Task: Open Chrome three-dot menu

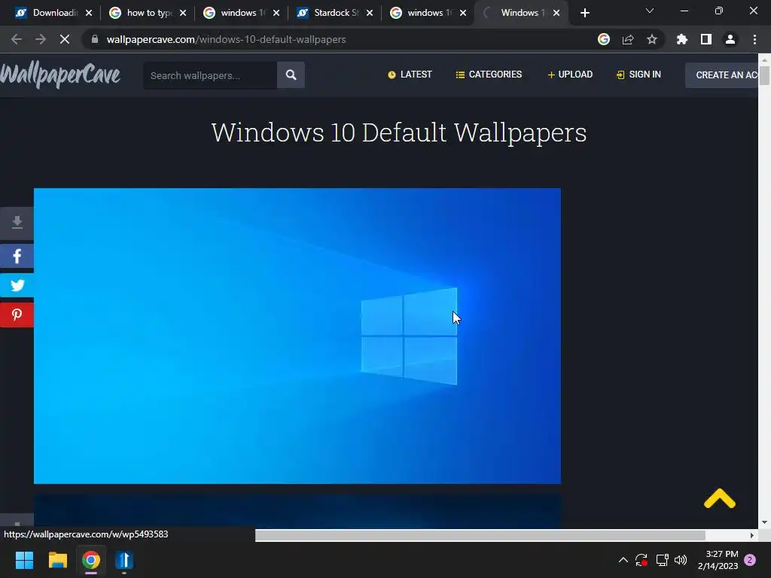Action: pos(754,39)
